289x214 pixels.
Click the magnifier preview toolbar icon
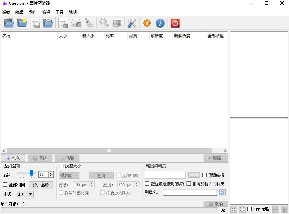click(x=104, y=23)
